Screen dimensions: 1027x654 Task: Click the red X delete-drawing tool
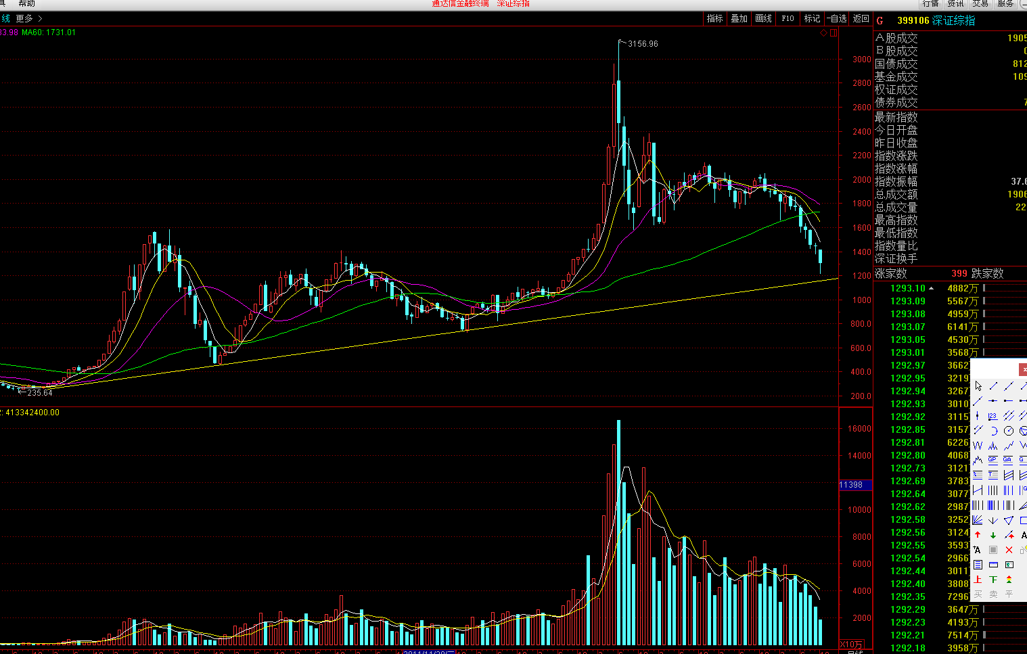[1008, 550]
